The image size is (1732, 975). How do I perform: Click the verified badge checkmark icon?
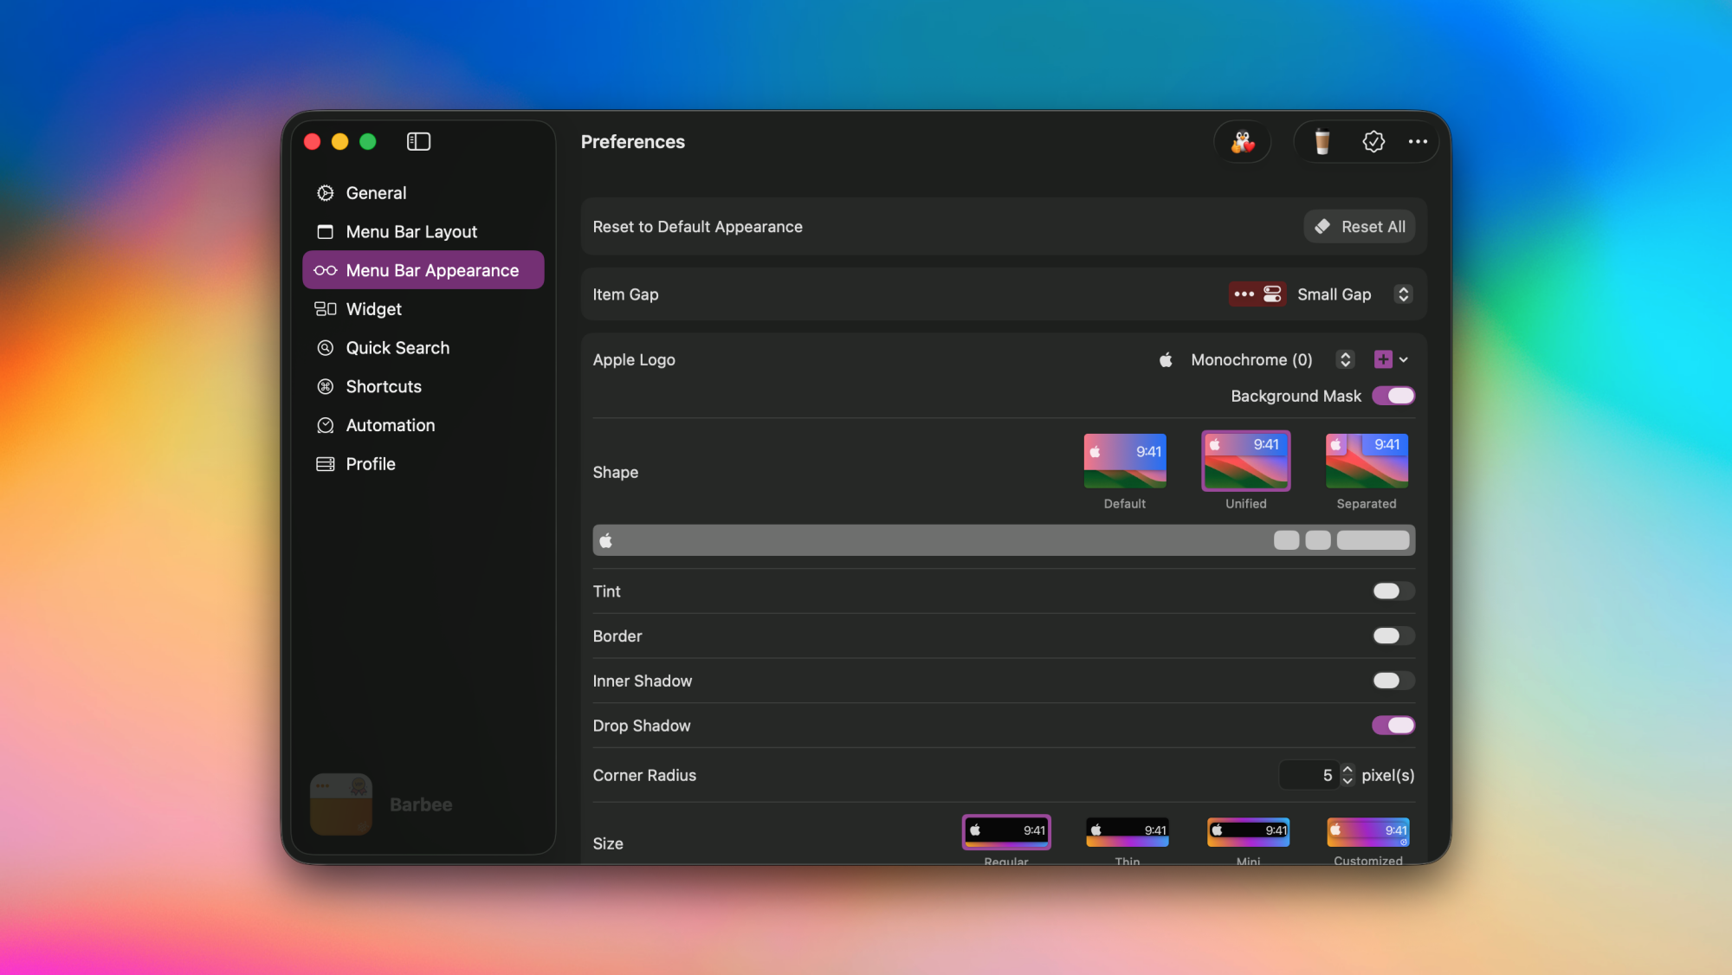(x=1373, y=141)
